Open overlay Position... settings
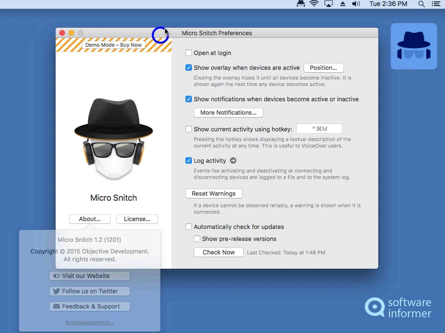 (x=324, y=68)
